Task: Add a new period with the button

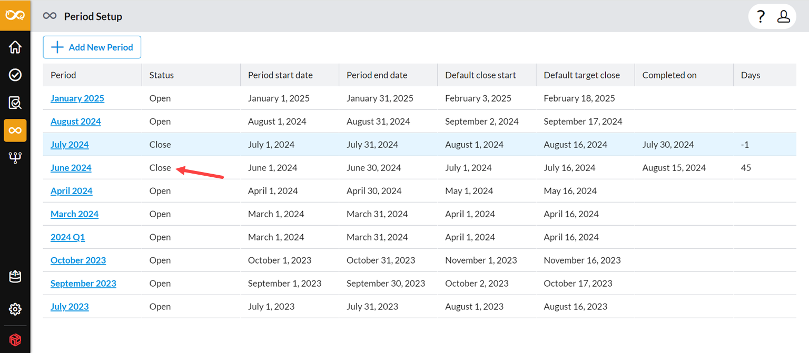Action: (92, 47)
